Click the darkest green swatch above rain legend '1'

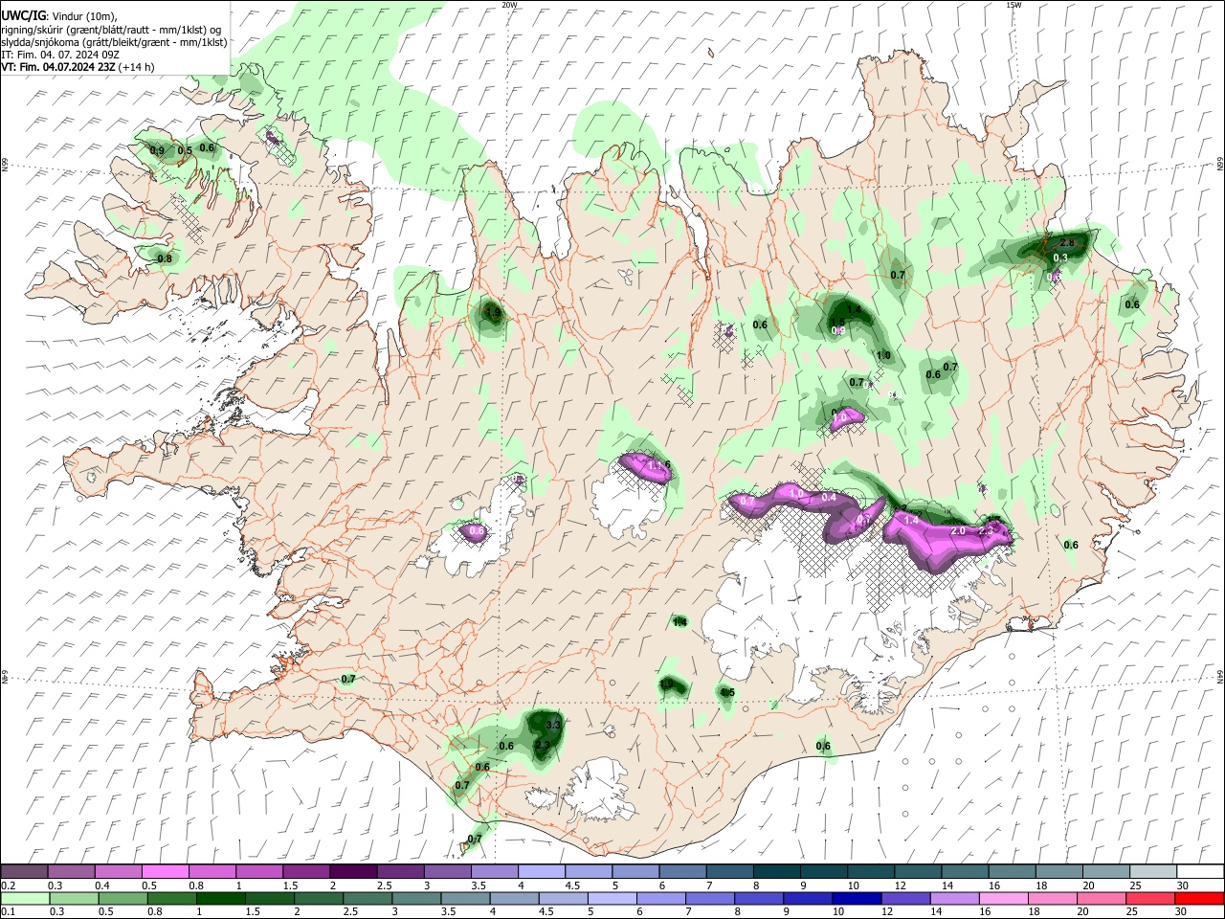221,898
